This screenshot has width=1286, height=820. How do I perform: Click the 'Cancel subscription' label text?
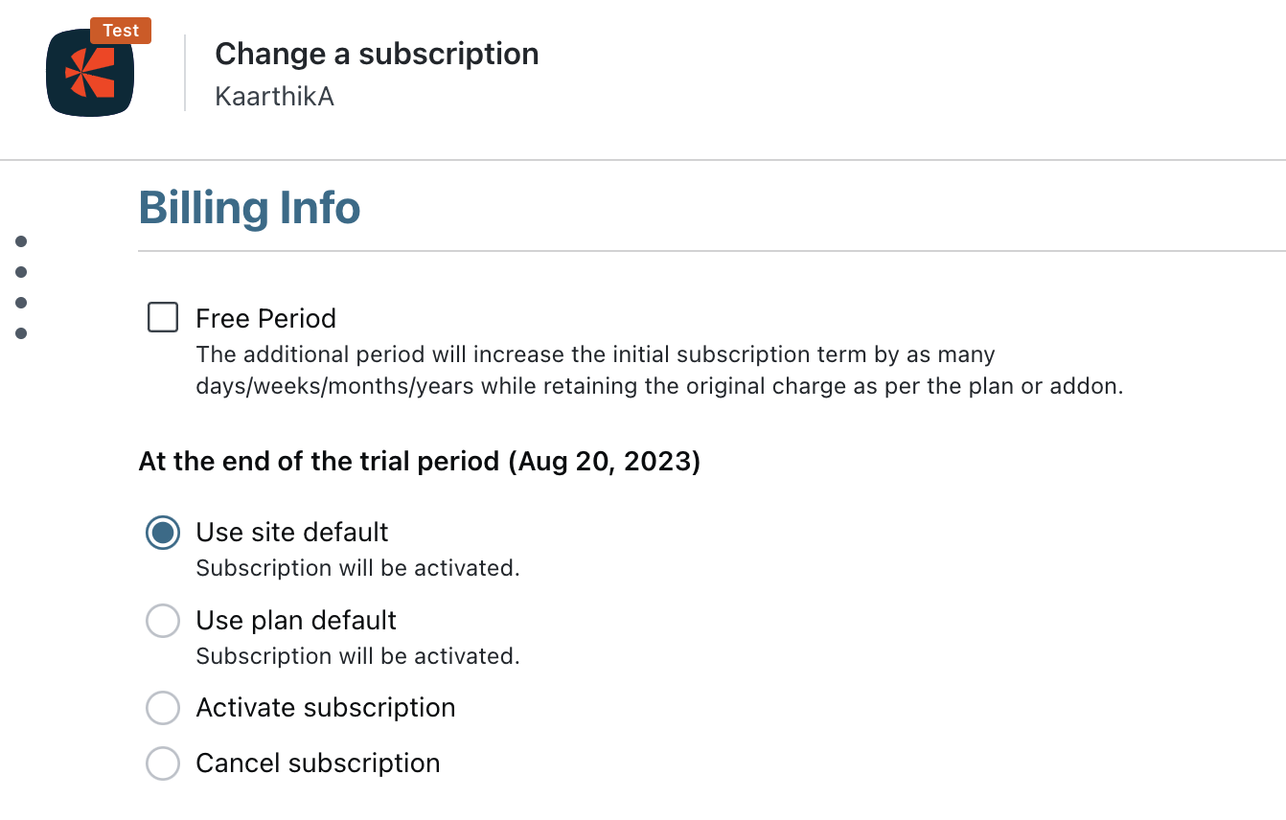318,763
